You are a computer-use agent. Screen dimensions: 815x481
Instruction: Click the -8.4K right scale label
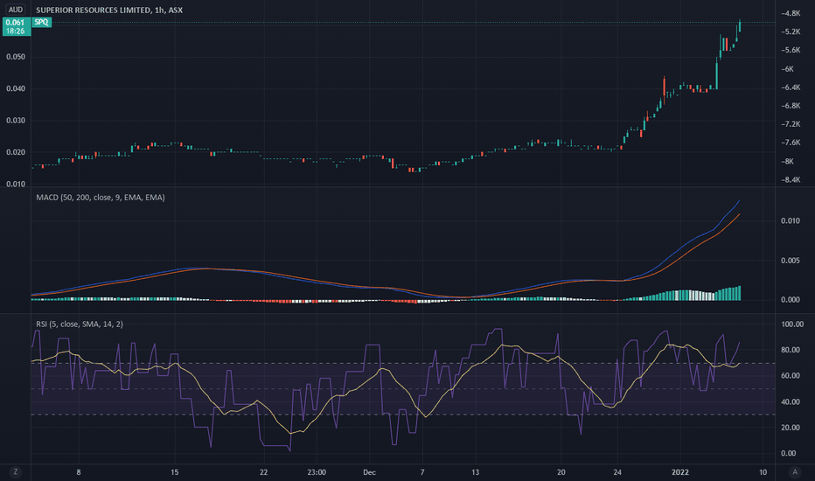[x=791, y=180]
